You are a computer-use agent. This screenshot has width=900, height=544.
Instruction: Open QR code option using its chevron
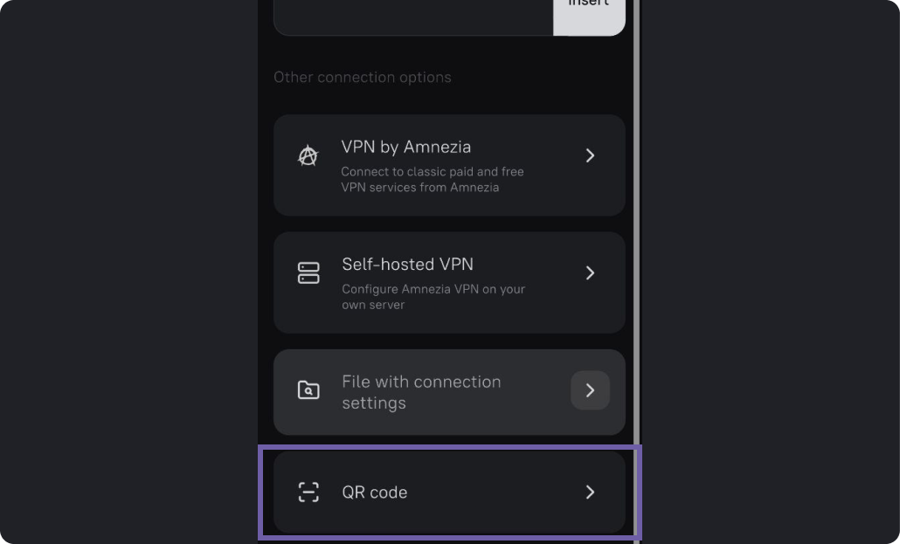click(x=590, y=492)
